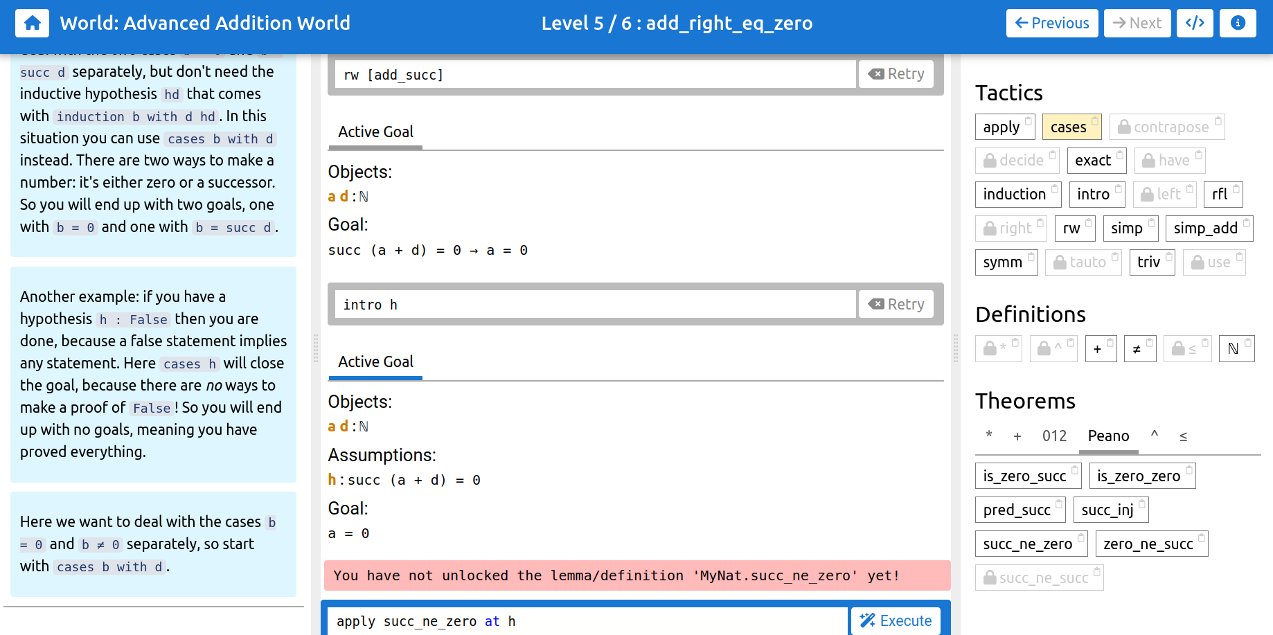Click the locked tauto tactic

(1083, 262)
